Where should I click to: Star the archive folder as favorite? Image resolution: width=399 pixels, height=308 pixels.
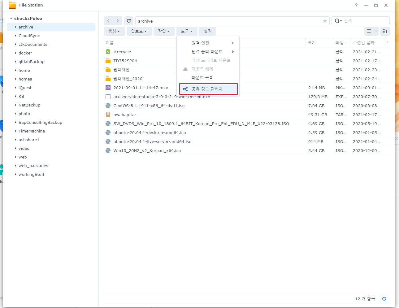tap(325, 21)
